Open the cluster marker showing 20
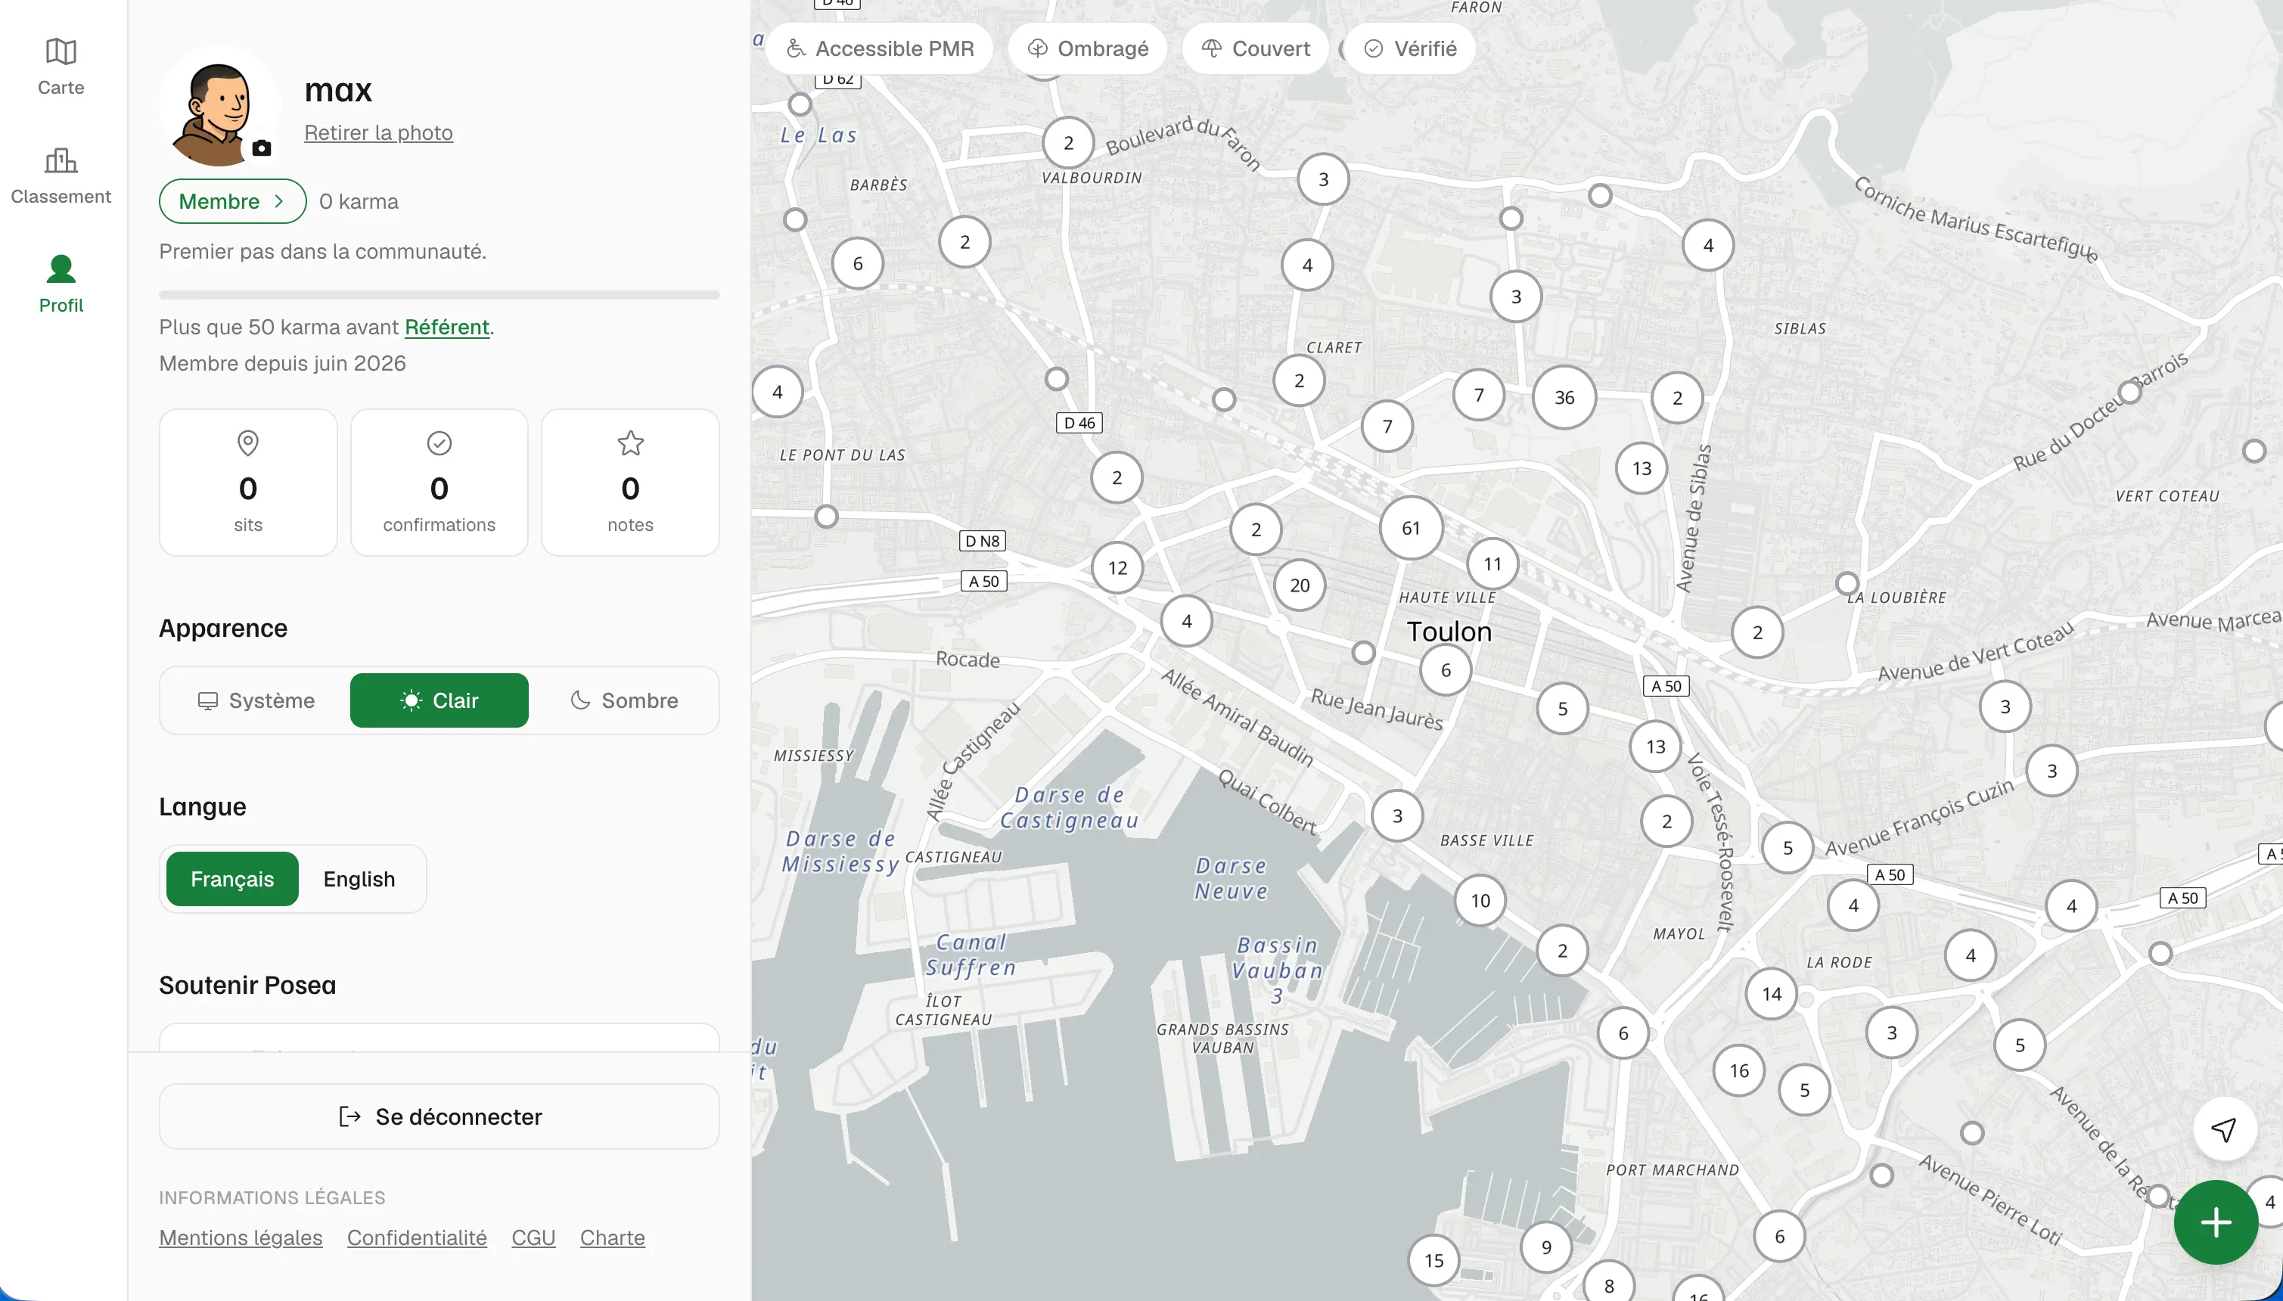Image resolution: width=2283 pixels, height=1301 pixels. click(1299, 585)
